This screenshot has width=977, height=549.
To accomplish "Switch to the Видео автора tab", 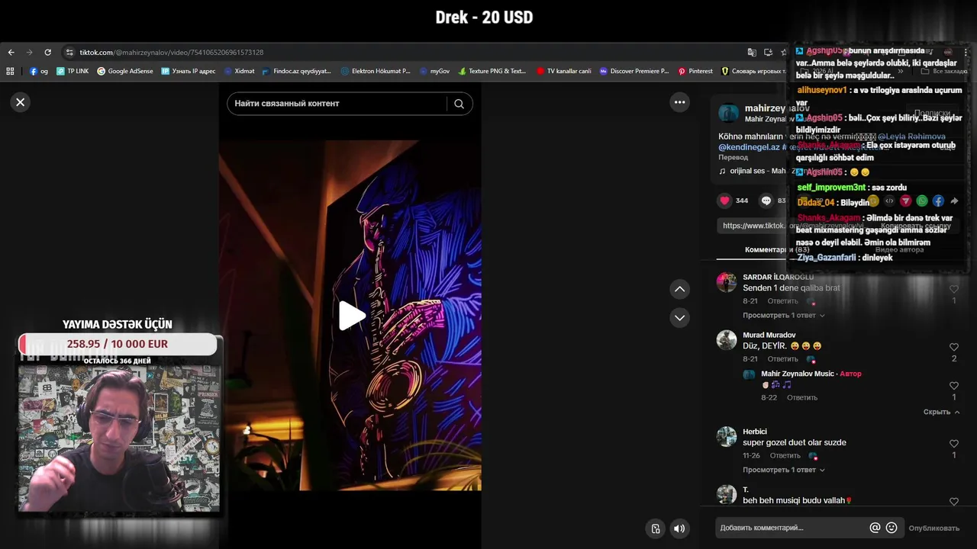I will 899,249.
